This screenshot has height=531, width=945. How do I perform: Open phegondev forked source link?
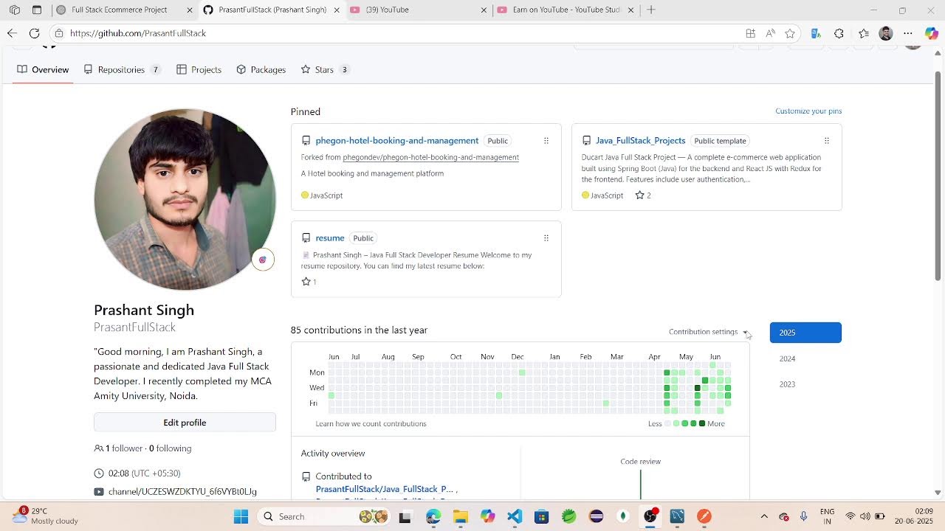pos(431,157)
